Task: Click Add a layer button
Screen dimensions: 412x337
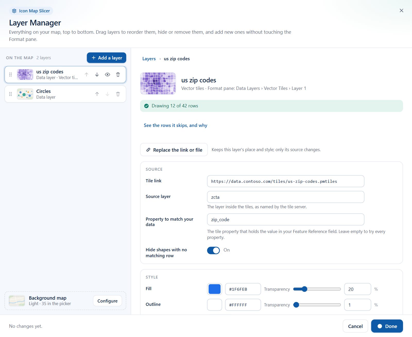Action: tap(107, 58)
